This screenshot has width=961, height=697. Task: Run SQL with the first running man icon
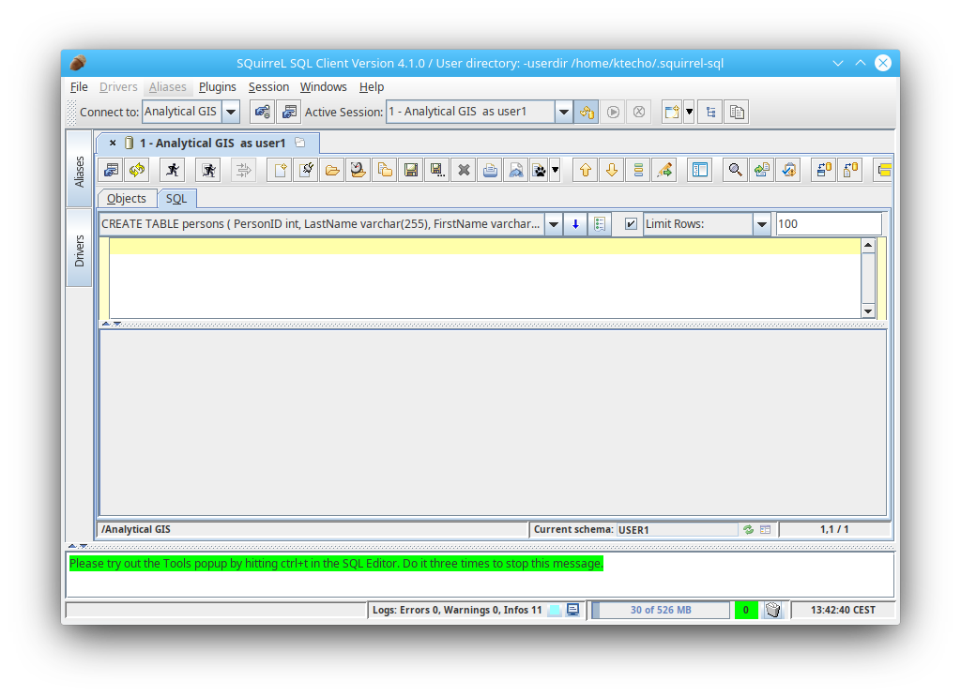tap(173, 170)
